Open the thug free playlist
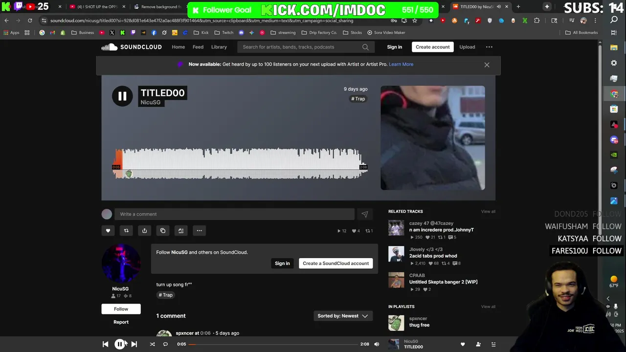626x352 pixels. 419,325
